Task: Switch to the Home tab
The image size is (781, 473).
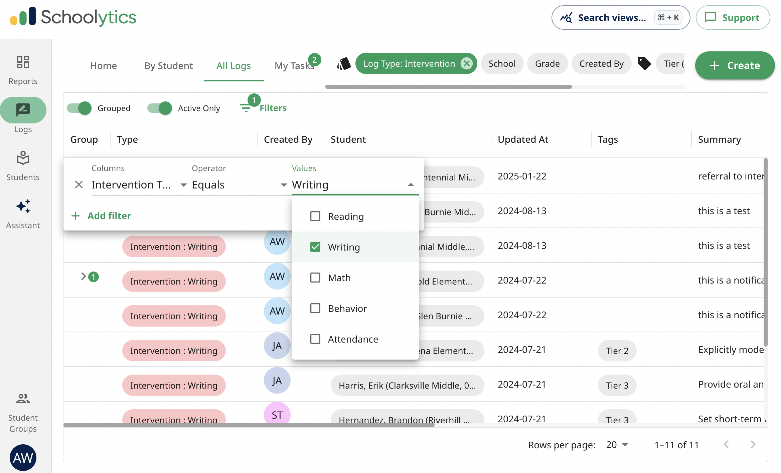Action: pos(104,66)
